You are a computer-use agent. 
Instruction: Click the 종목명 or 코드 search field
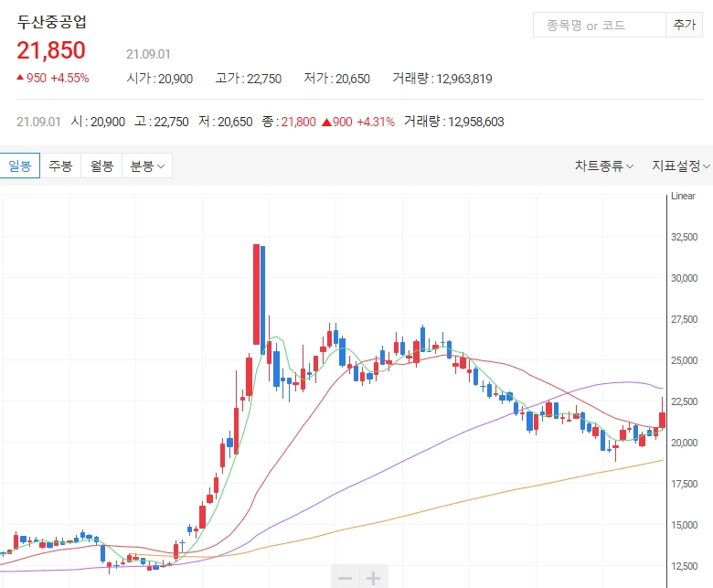pyautogui.click(x=600, y=25)
